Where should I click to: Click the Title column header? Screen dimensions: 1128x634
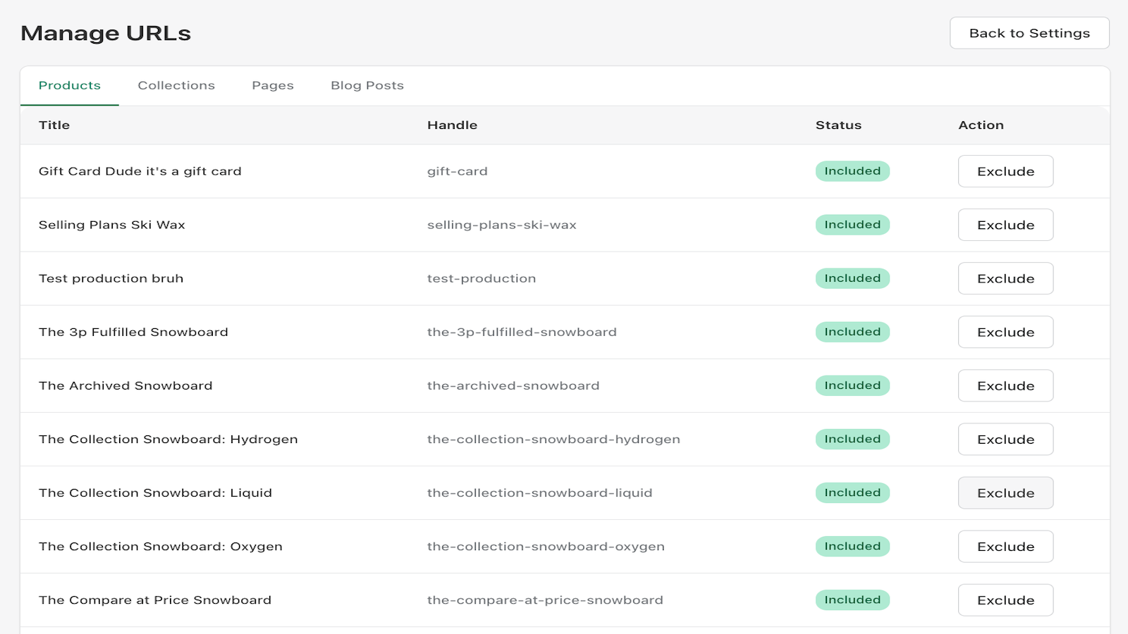[x=54, y=125]
